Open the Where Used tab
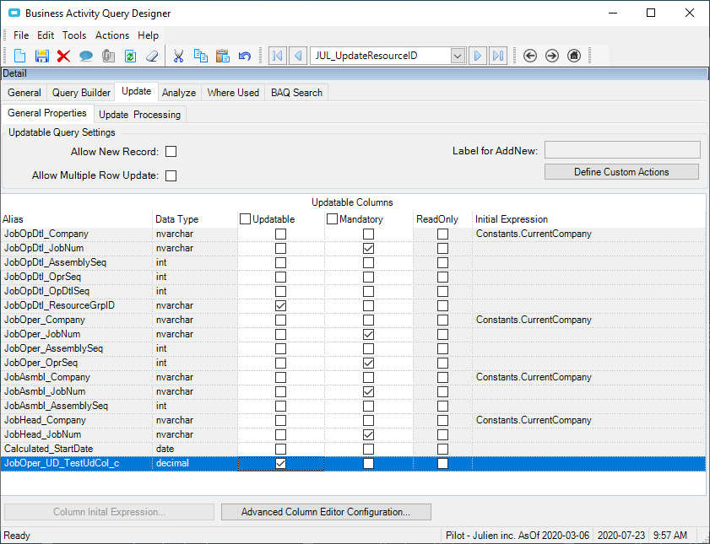The image size is (710, 544). [233, 93]
